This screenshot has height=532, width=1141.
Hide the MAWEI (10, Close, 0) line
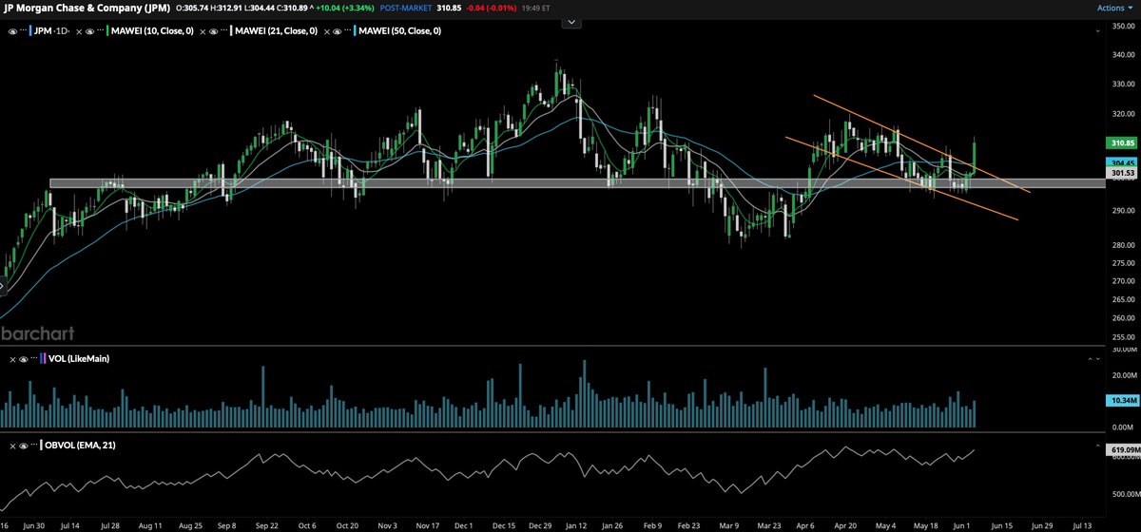click(x=90, y=31)
